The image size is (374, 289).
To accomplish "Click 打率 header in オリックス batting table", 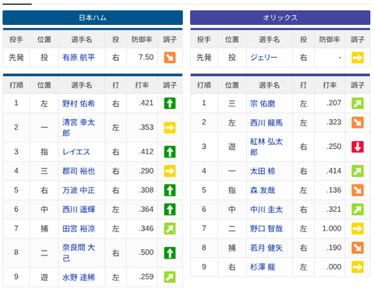I will [330, 85].
